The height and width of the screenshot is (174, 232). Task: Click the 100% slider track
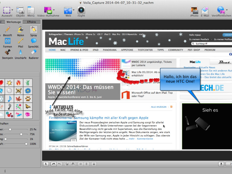(16, 144)
